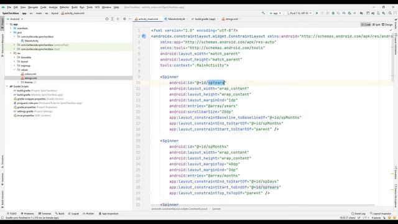Switch to the strings.xml editor tab
This screenshot has width=398, height=224.
click(231, 19)
